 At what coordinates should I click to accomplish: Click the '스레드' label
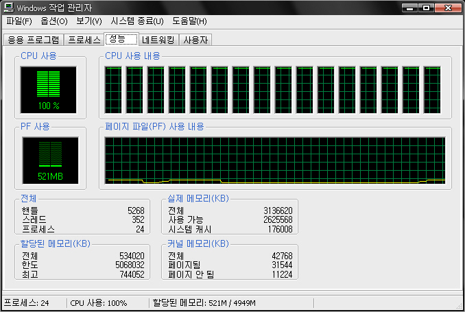(x=34, y=219)
